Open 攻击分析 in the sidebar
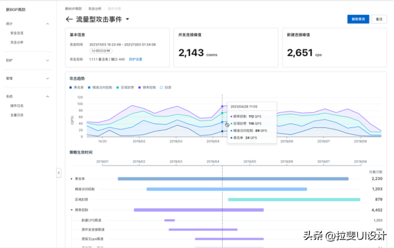Screen dimensions: 394x248 pos(17,42)
